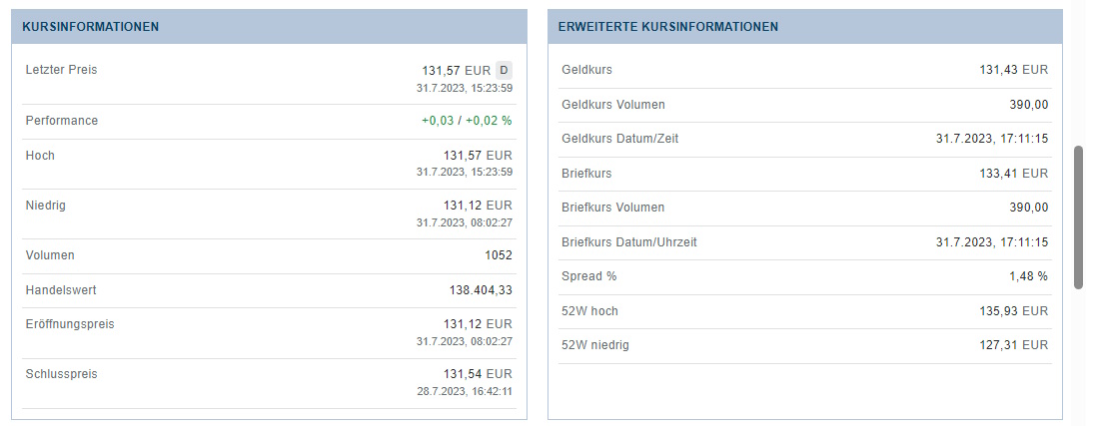This screenshot has height=426, width=1093.
Task: Click the Erweiterte Kursinformationen panel header
Action: pos(668,27)
